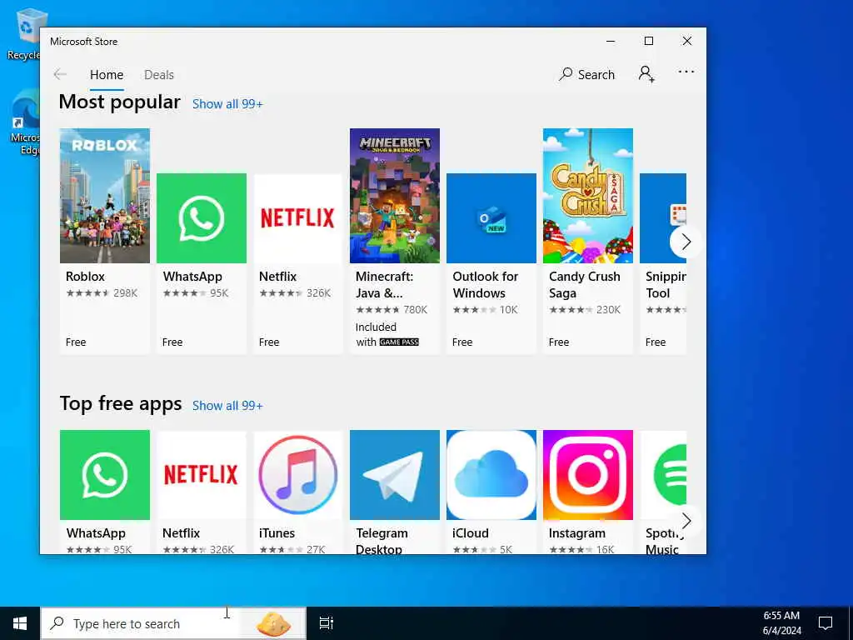Open the Instagram app icon
The width and height of the screenshot is (853, 640).
coord(588,475)
